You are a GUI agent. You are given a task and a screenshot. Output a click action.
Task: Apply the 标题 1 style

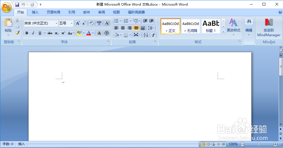(x=211, y=26)
